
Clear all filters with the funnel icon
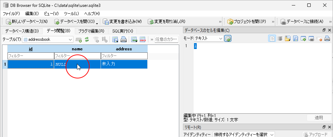click(x=96, y=39)
